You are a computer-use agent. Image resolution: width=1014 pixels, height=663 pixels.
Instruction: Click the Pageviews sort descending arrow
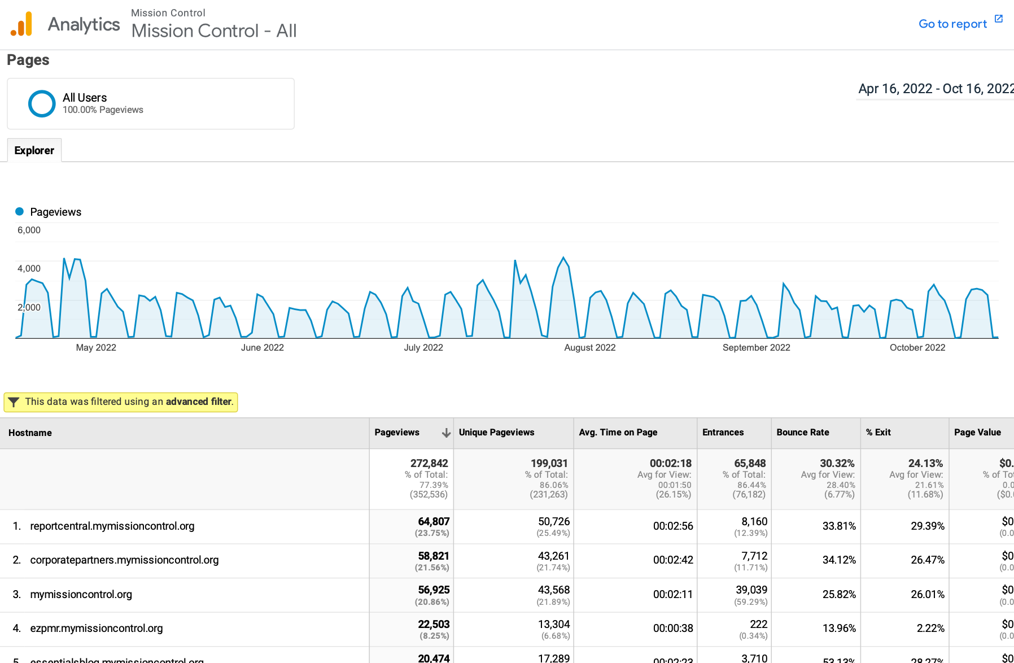point(446,433)
